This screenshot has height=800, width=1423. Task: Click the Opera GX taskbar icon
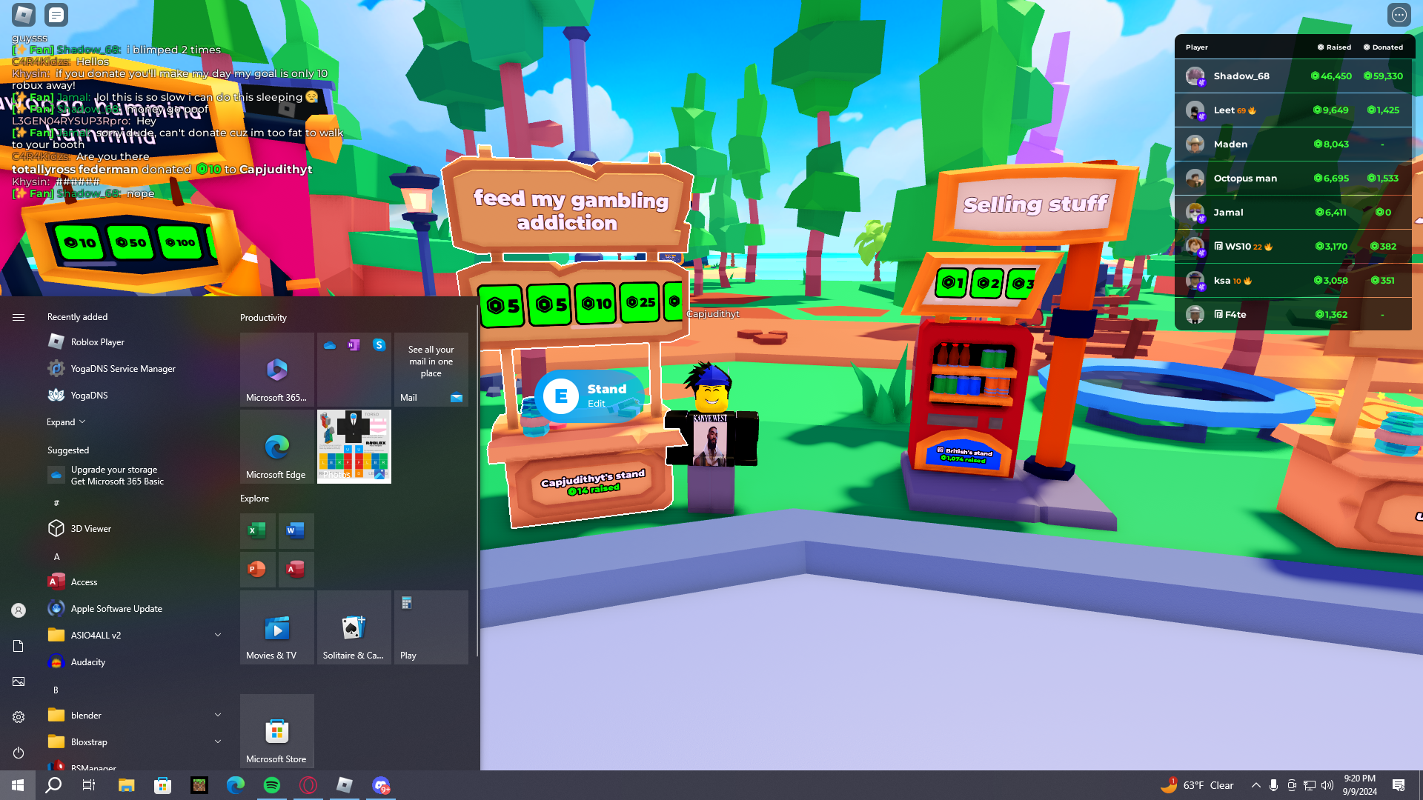pos(308,785)
